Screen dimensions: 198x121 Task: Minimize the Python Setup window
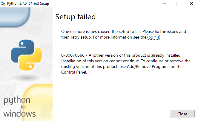(x=164, y=4)
